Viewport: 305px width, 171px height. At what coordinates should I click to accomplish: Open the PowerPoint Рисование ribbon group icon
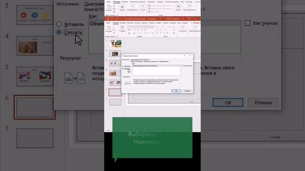183,27
